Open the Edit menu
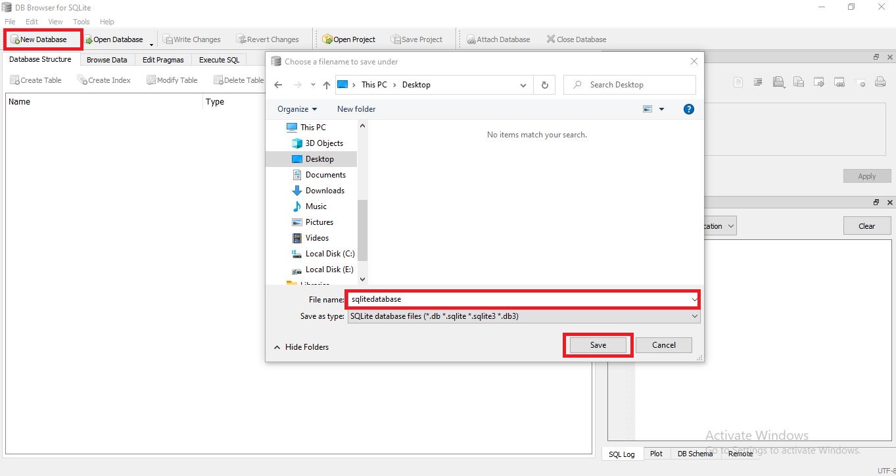This screenshot has height=476, width=896. [32, 22]
